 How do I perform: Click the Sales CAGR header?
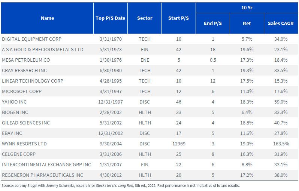pyautogui.click(x=281, y=24)
